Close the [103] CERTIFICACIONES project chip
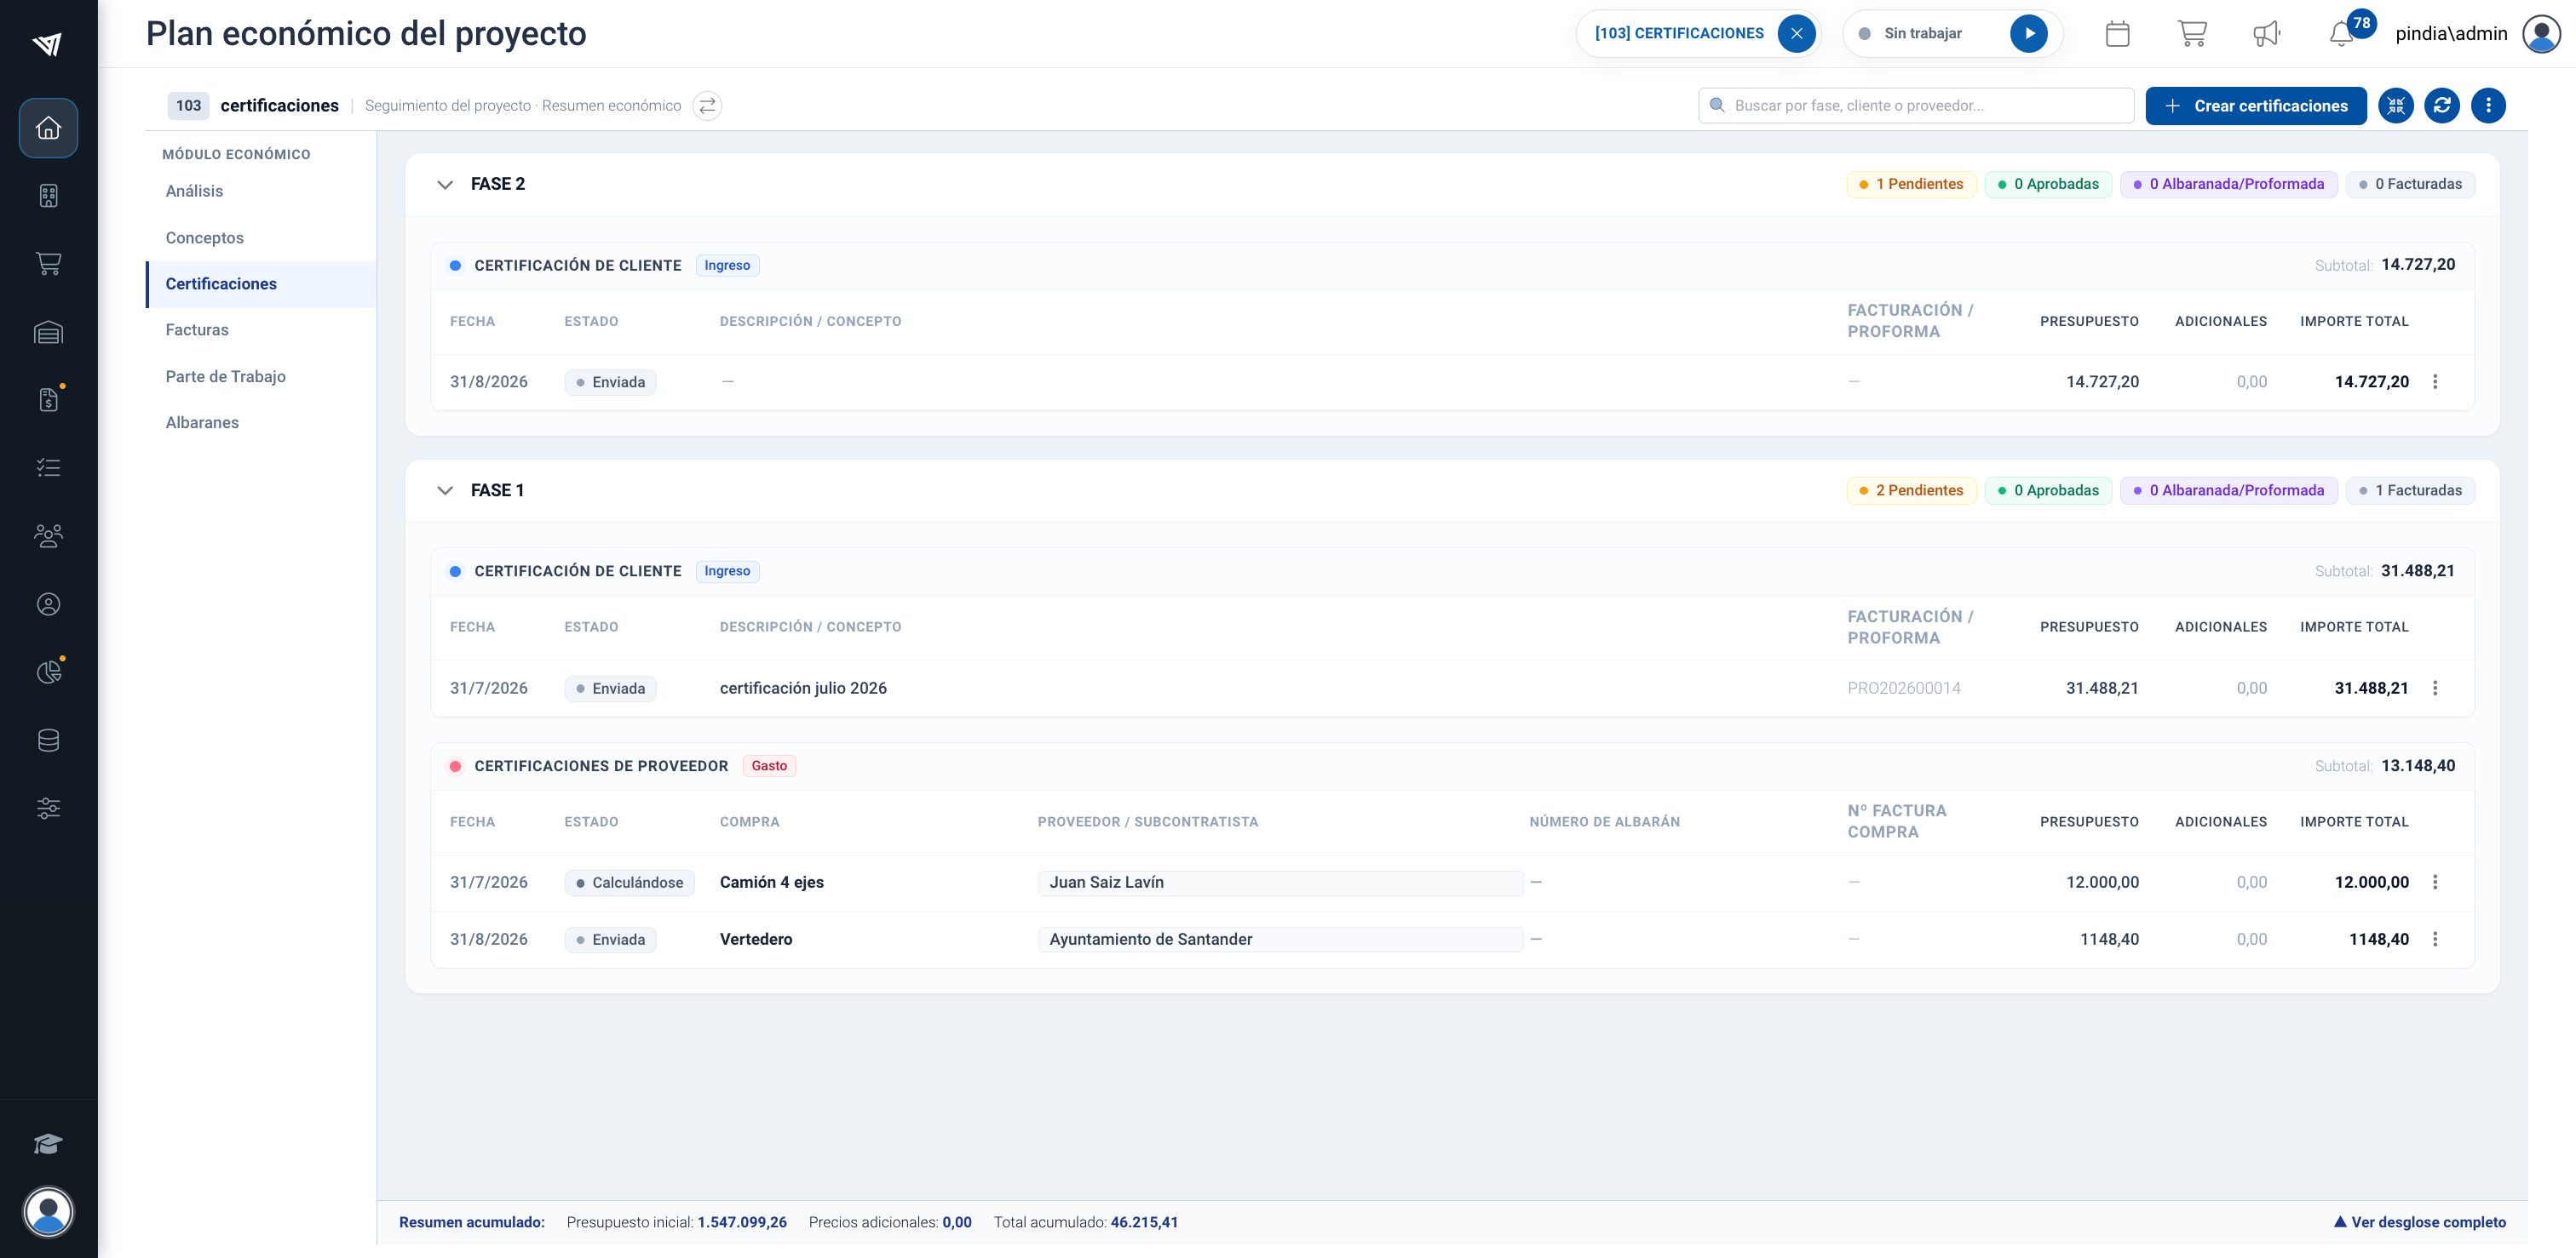Image resolution: width=2576 pixels, height=1258 pixels. pyautogui.click(x=1796, y=34)
